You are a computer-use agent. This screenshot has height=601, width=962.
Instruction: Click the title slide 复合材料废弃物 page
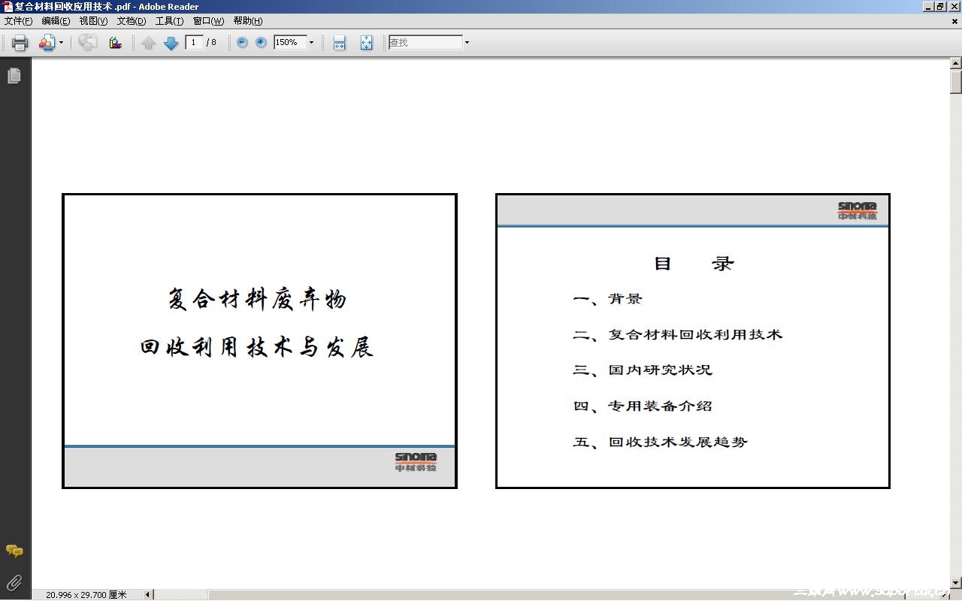pyautogui.click(x=259, y=341)
